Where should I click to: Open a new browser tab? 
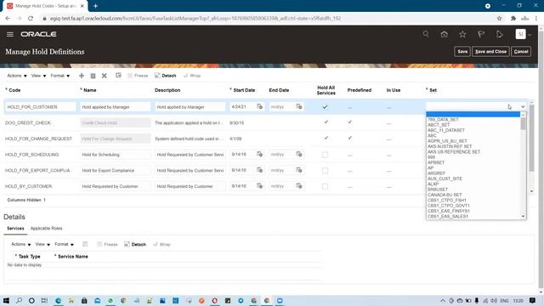(x=95, y=6)
